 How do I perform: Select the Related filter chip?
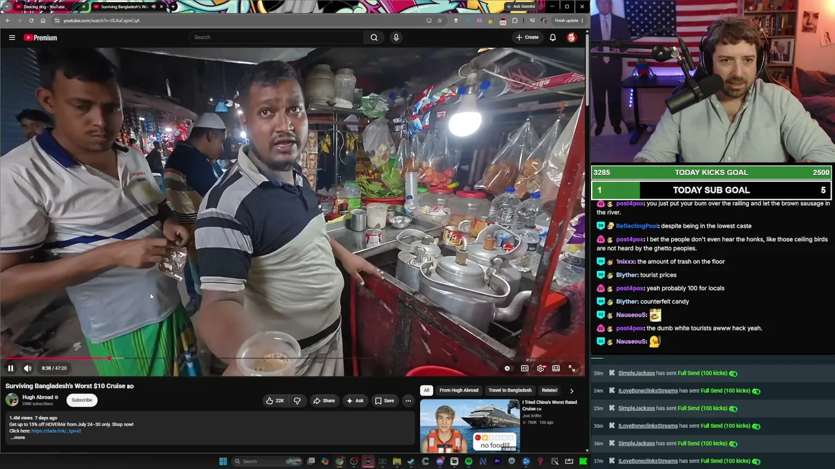coord(549,390)
